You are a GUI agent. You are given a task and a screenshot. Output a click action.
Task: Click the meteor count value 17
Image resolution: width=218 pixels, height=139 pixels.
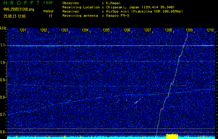pos(51,16)
